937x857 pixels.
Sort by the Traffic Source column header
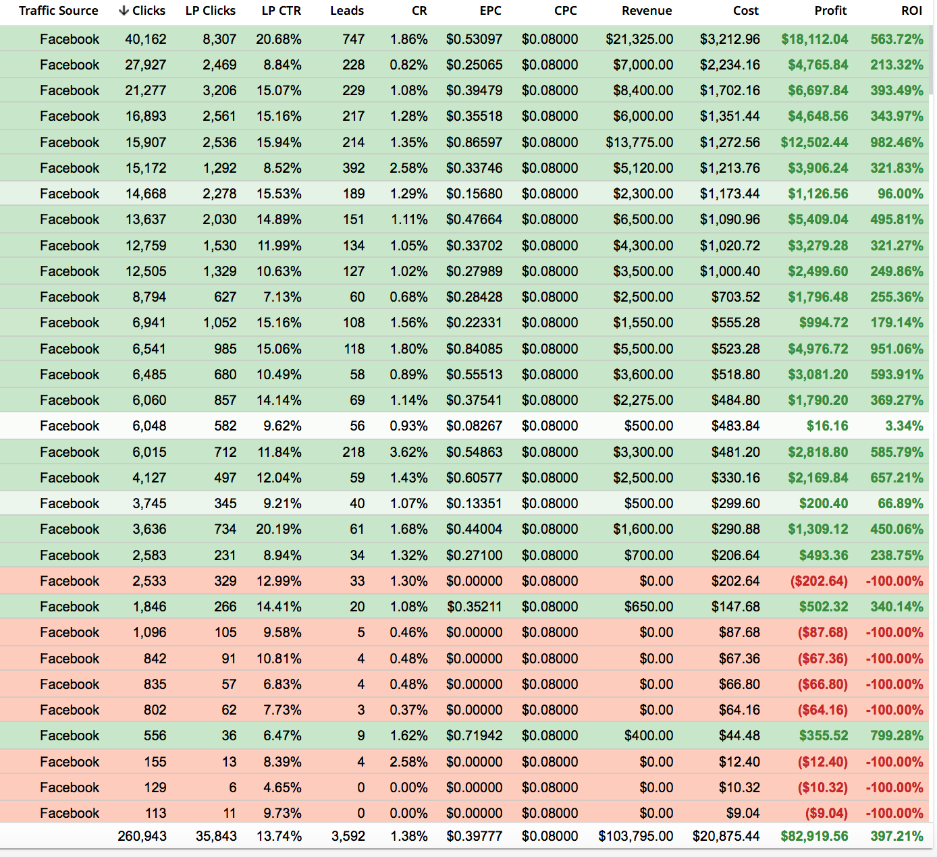point(58,11)
